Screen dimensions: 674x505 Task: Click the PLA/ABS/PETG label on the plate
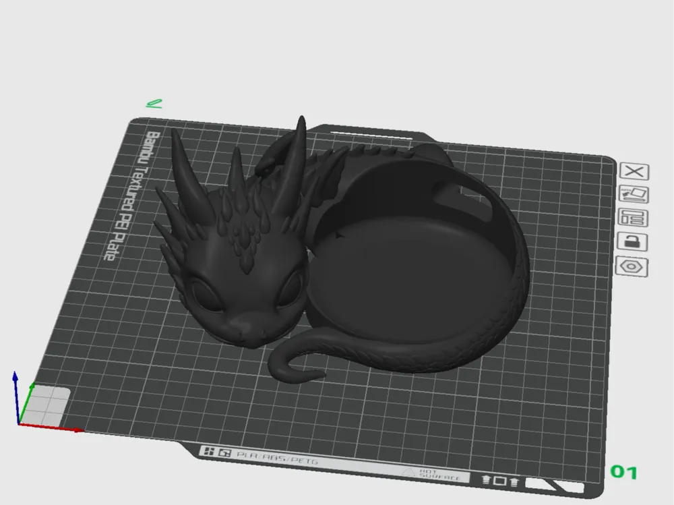coord(276,461)
